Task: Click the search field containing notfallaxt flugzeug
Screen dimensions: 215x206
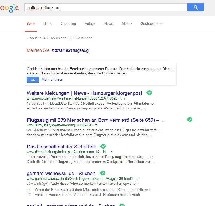Action: [106, 7]
